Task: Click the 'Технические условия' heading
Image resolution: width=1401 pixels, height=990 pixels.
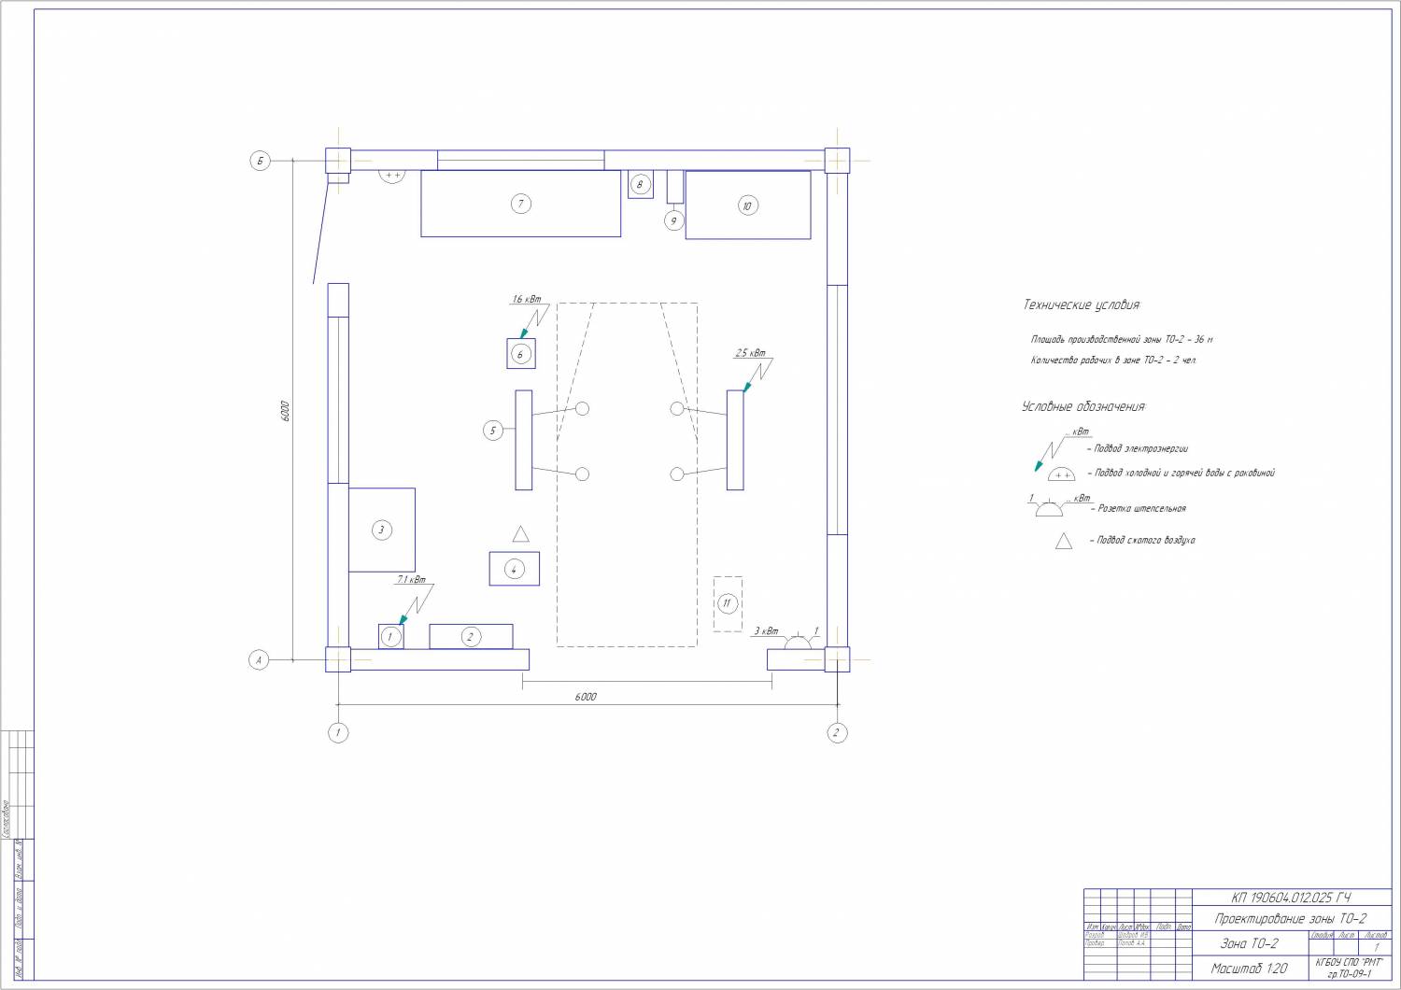Action: (1083, 305)
